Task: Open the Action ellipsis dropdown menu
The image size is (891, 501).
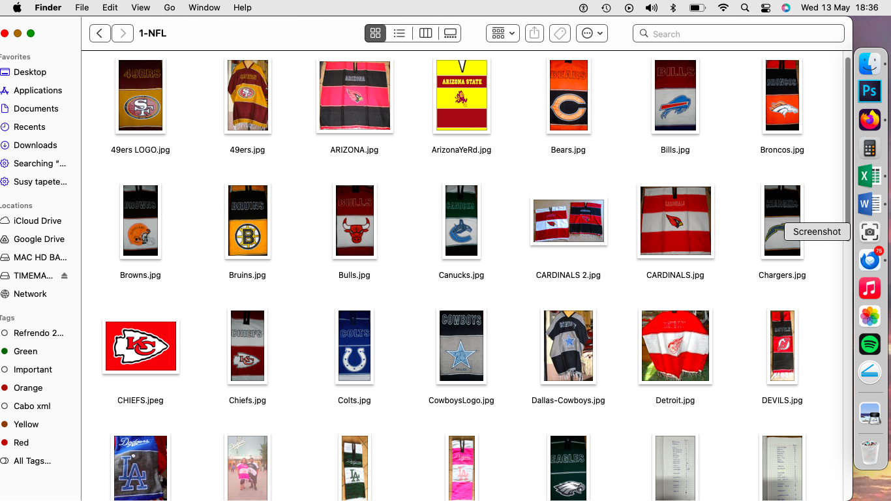Action: point(592,33)
